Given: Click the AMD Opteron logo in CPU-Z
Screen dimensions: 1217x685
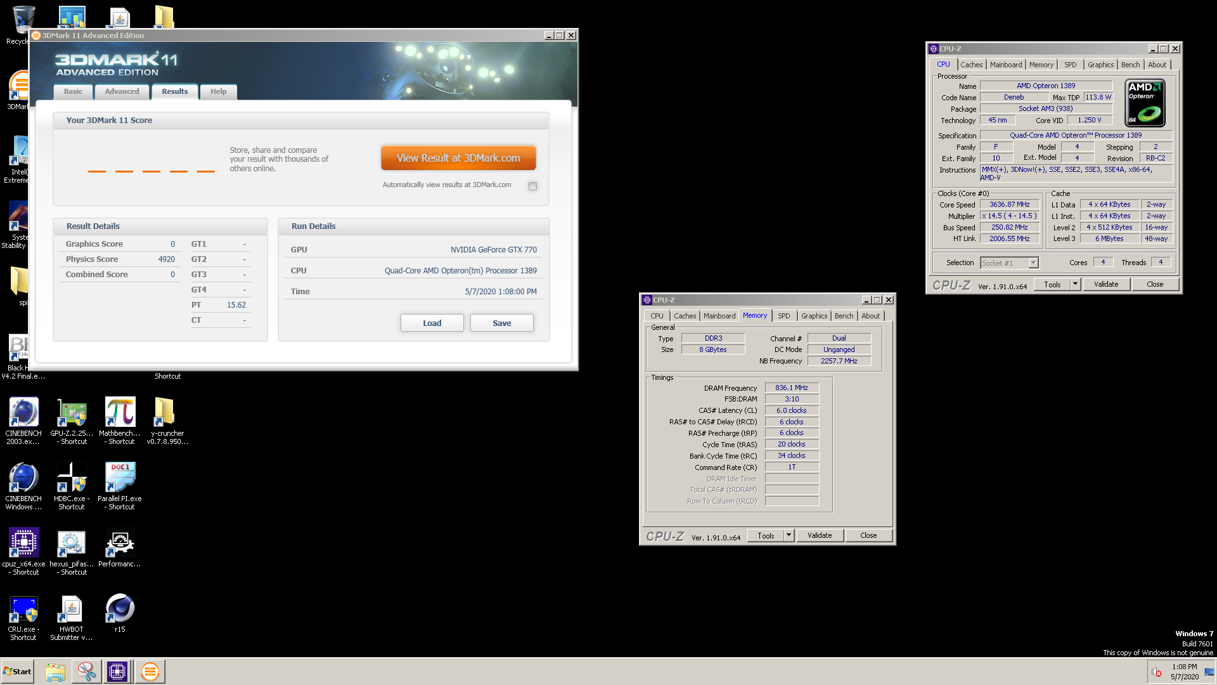Looking at the screenshot, I should (1145, 103).
